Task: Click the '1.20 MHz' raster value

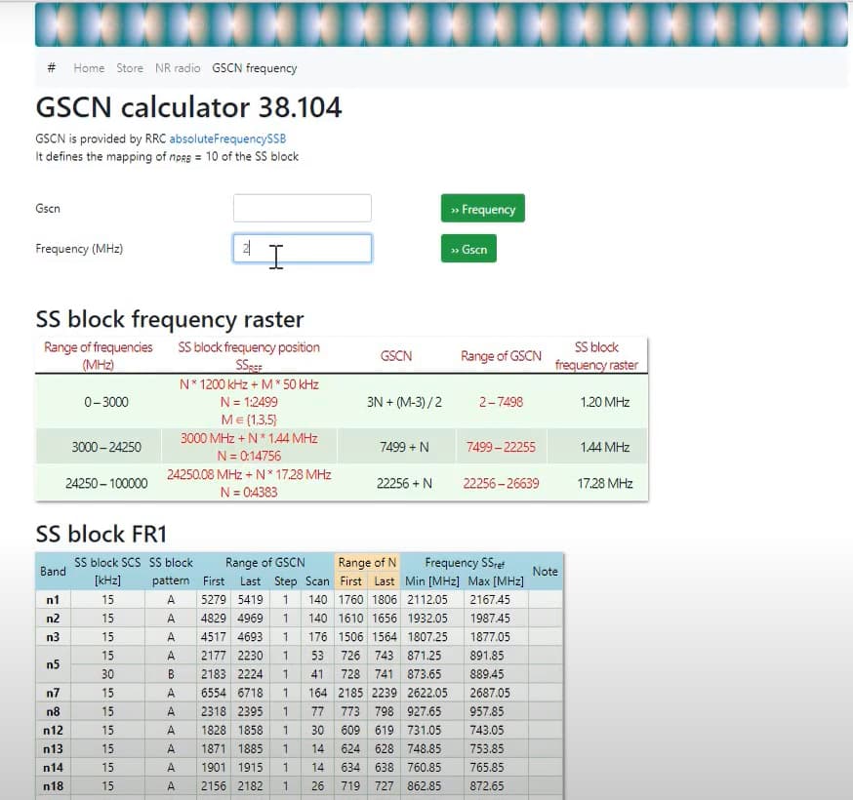Action: coord(605,402)
